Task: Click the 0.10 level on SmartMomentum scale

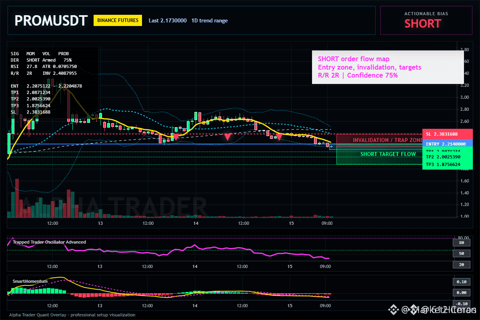Action: pos(461,282)
